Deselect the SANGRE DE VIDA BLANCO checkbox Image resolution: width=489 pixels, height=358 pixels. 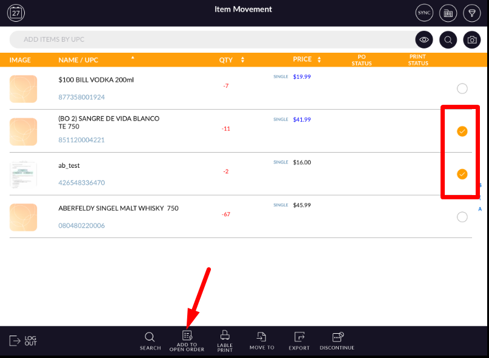tap(462, 131)
